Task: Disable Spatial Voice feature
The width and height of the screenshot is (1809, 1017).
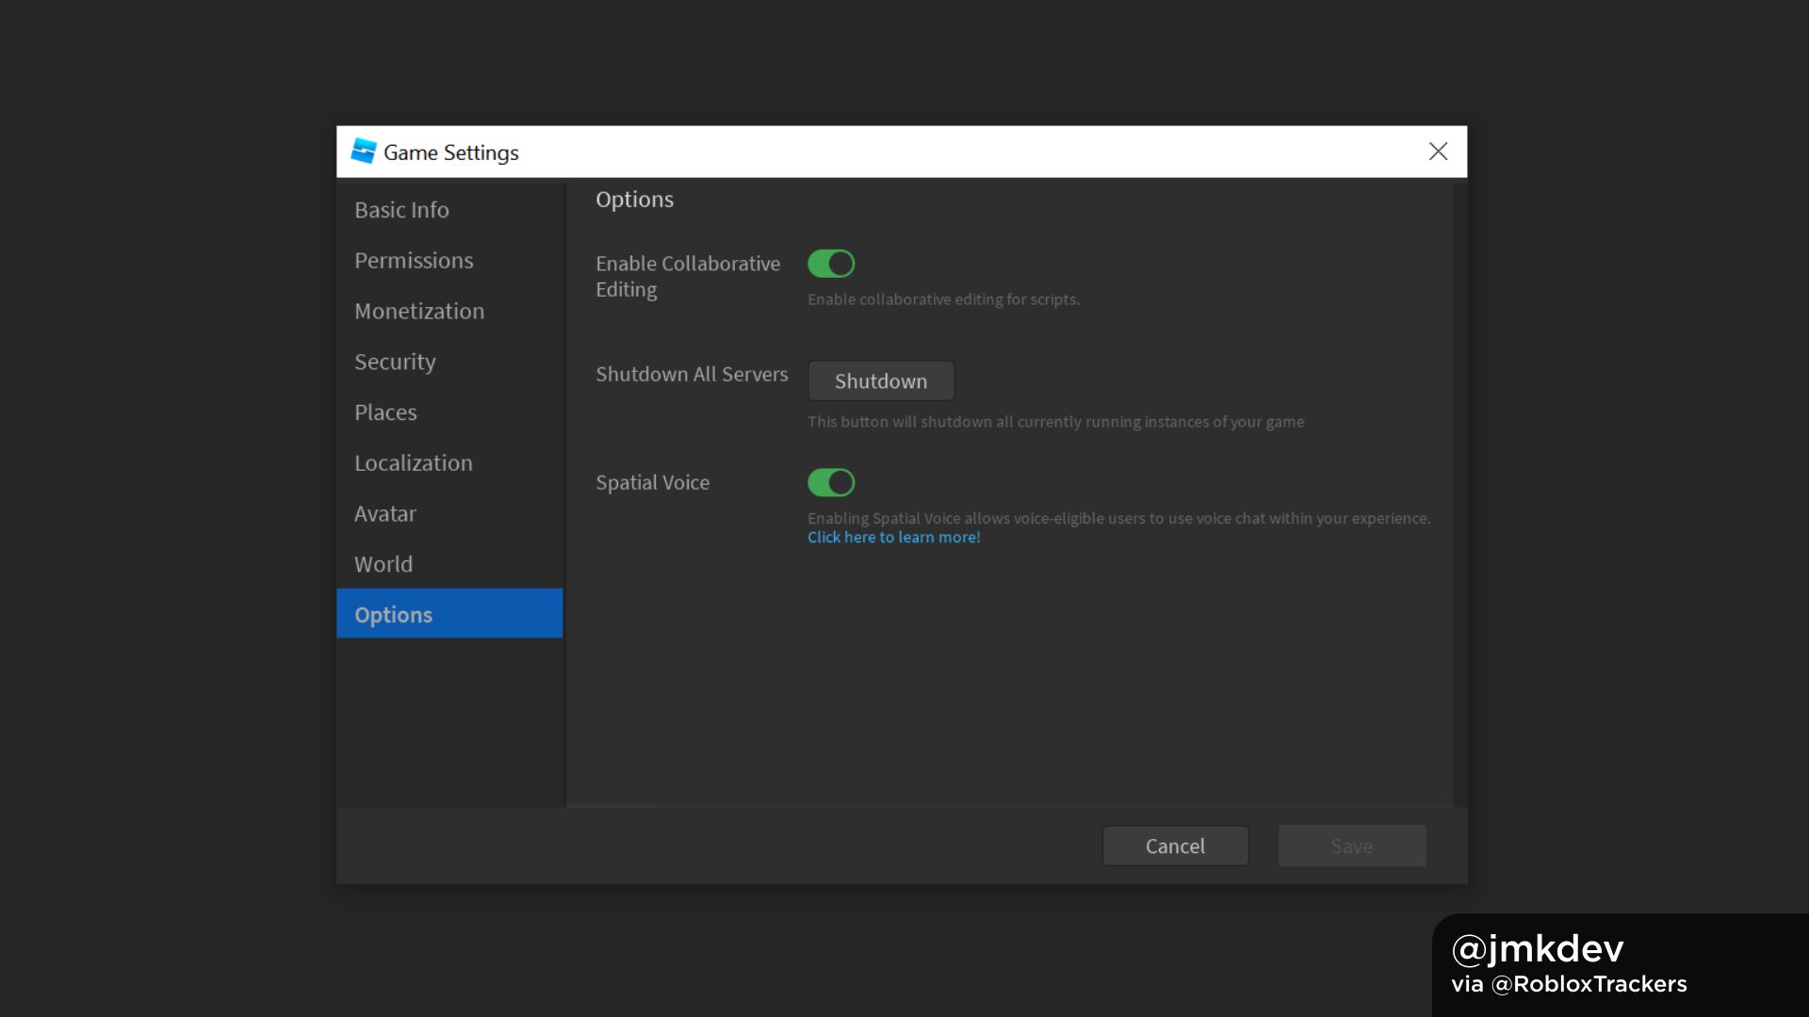Action: (x=829, y=482)
